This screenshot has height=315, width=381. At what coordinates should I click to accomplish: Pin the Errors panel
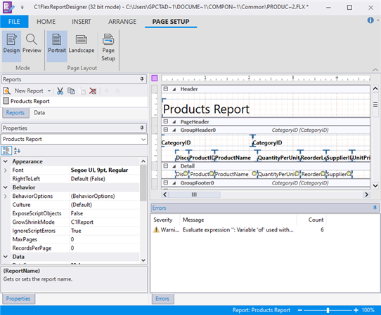coord(375,208)
